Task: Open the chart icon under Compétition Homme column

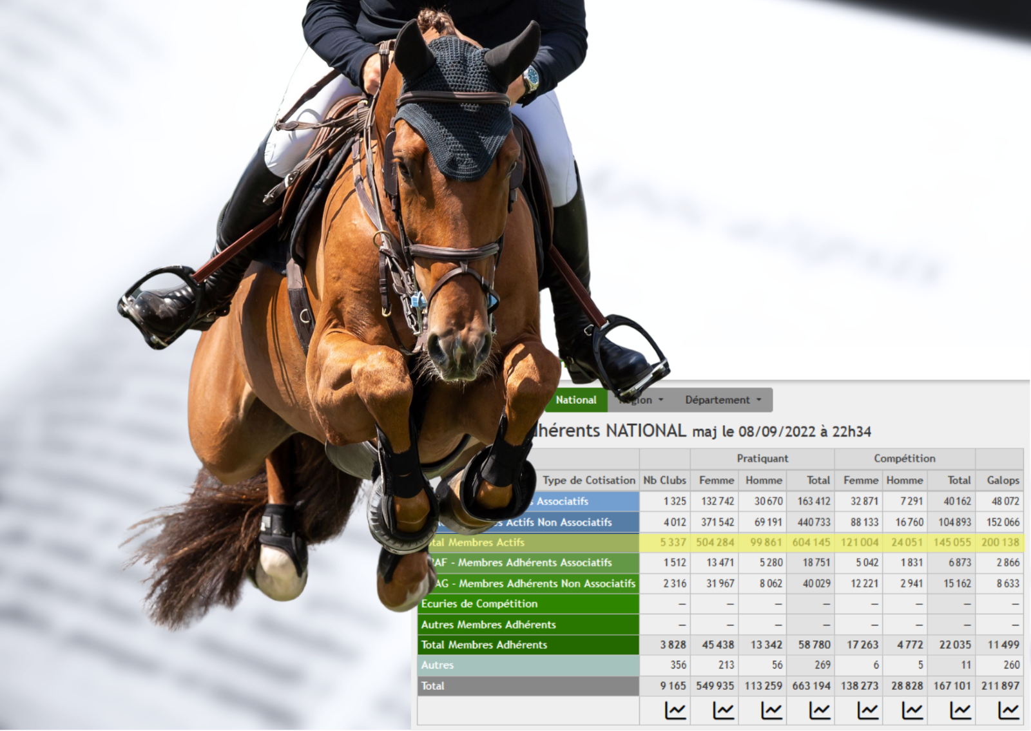Action: coord(912,710)
